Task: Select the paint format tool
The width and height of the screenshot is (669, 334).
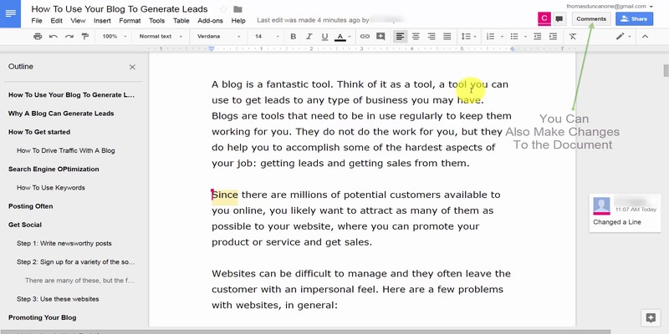Action: pyautogui.click(x=84, y=37)
